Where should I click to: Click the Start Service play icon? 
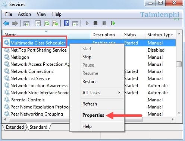click(x=87, y=23)
